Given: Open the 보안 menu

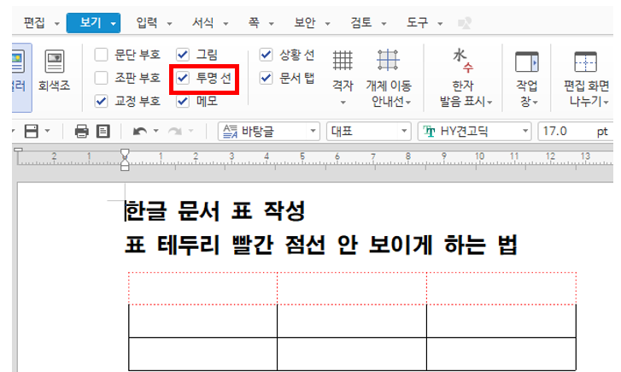Looking at the screenshot, I should 305,23.
